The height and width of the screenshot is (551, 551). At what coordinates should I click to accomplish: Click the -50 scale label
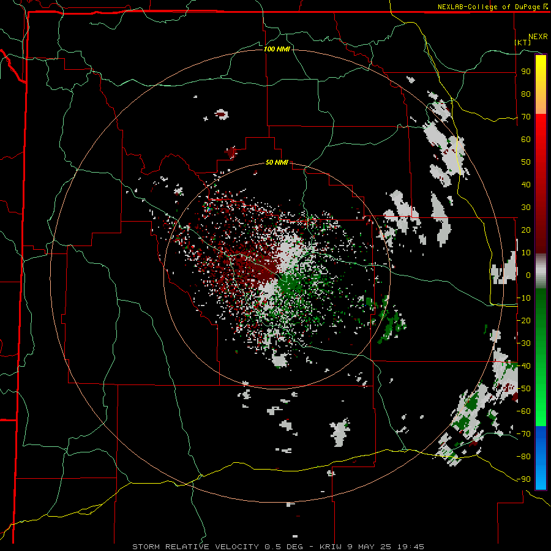(523, 388)
